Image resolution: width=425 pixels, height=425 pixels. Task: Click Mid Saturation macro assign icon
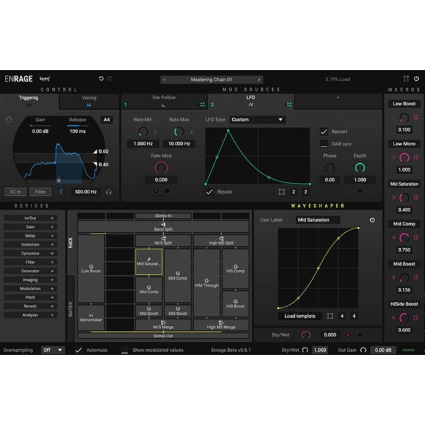point(416,198)
